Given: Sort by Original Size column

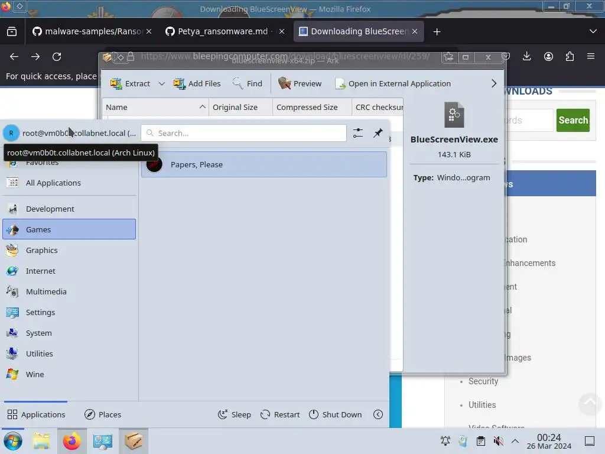Looking at the screenshot, I should tap(241, 107).
